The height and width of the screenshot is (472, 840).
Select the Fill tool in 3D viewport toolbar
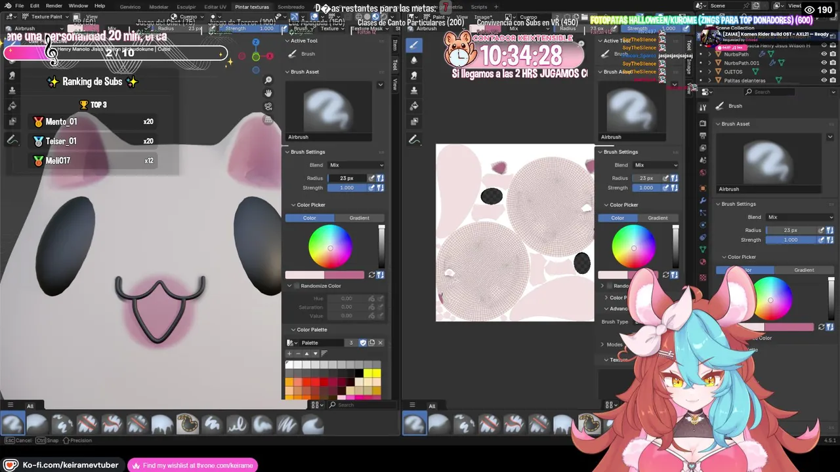click(x=12, y=106)
